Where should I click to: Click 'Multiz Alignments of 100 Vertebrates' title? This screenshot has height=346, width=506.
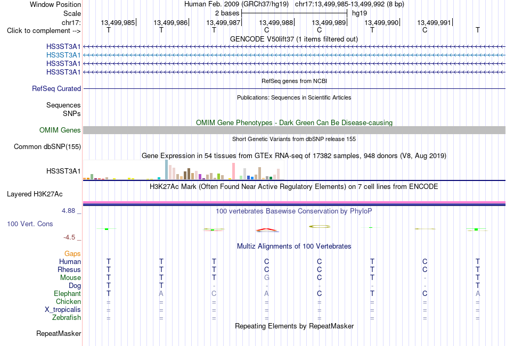[294, 246]
